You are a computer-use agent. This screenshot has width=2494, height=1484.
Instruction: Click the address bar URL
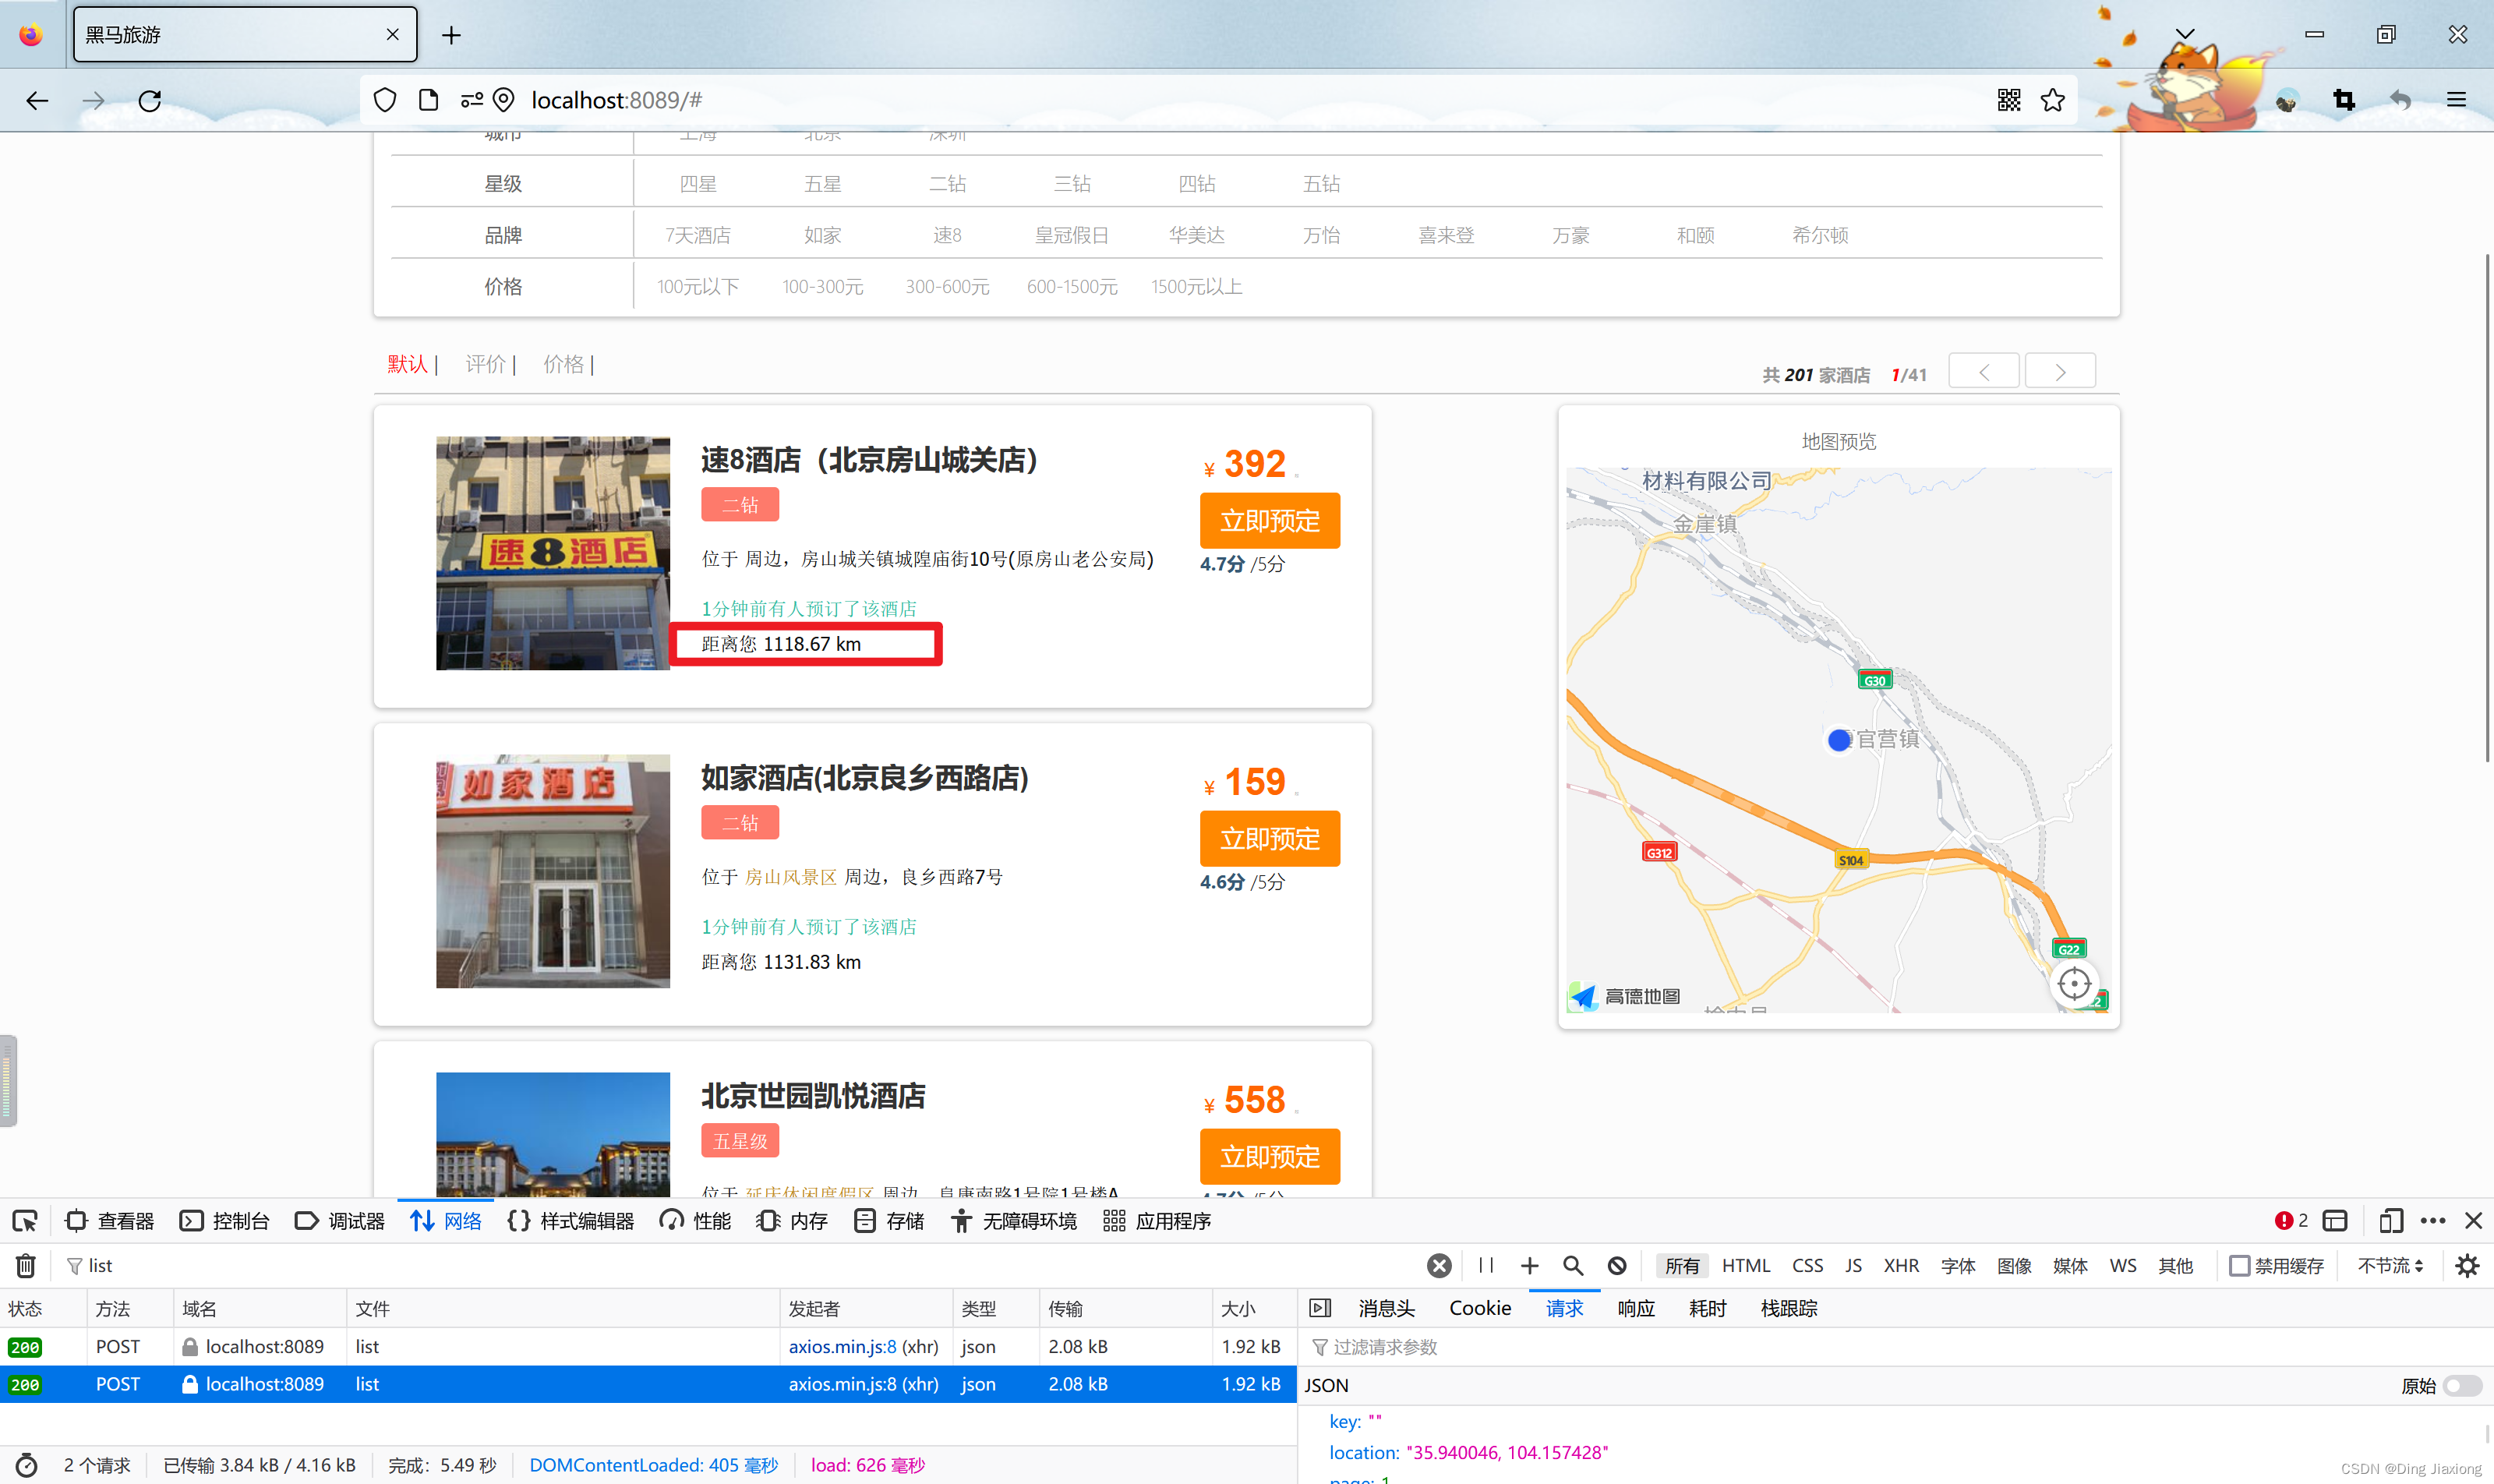[x=617, y=100]
